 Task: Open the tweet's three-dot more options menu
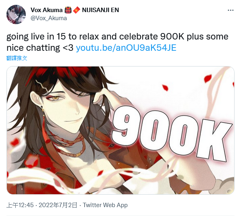point(231,10)
